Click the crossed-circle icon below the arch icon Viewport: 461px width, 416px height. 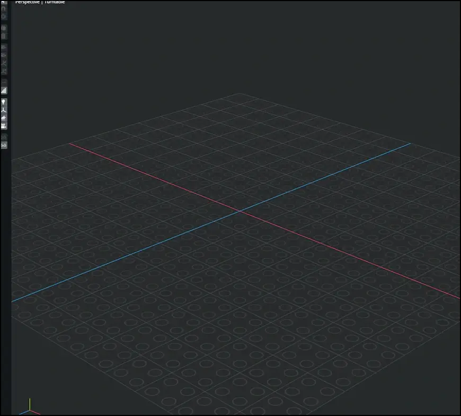[x=4, y=16]
